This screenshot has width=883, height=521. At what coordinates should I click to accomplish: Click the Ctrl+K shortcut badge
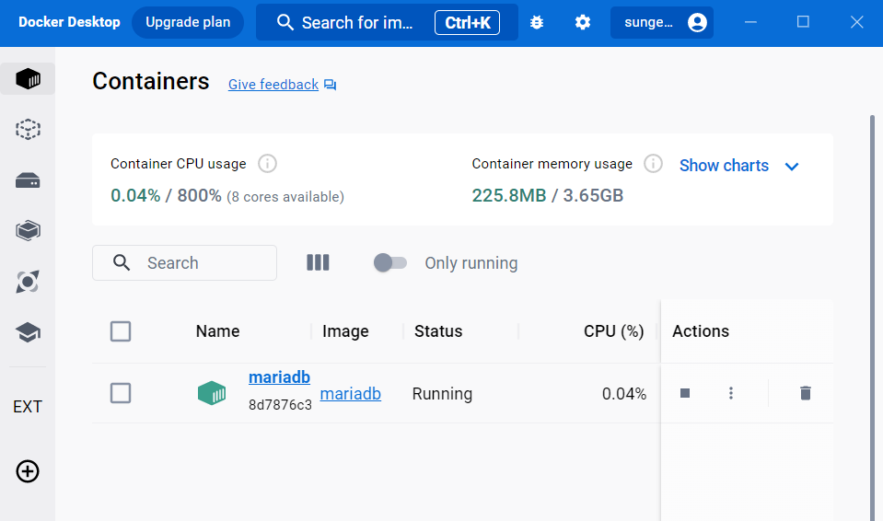click(468, 22)
